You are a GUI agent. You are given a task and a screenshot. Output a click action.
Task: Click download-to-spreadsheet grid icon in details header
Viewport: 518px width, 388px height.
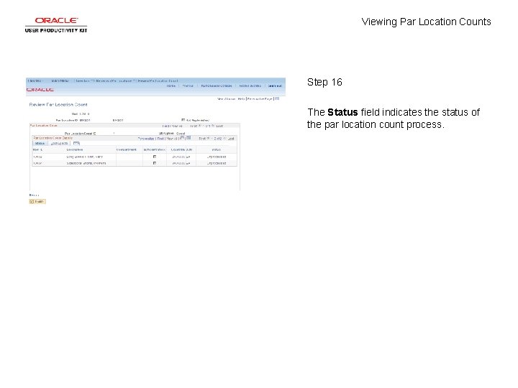pos(188,138)
